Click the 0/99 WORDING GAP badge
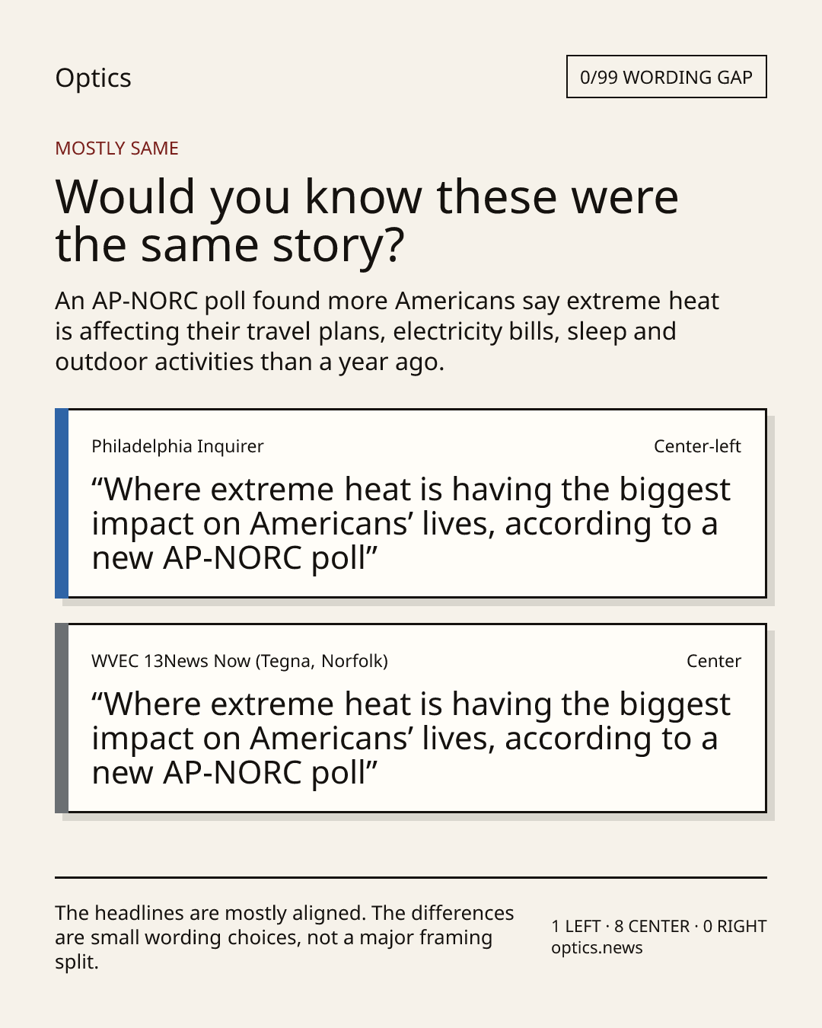822x1028 pixels. 666,77
